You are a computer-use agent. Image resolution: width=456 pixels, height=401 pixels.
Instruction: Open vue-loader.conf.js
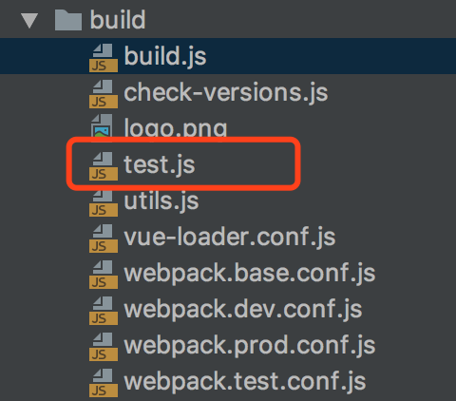(230, 237)
